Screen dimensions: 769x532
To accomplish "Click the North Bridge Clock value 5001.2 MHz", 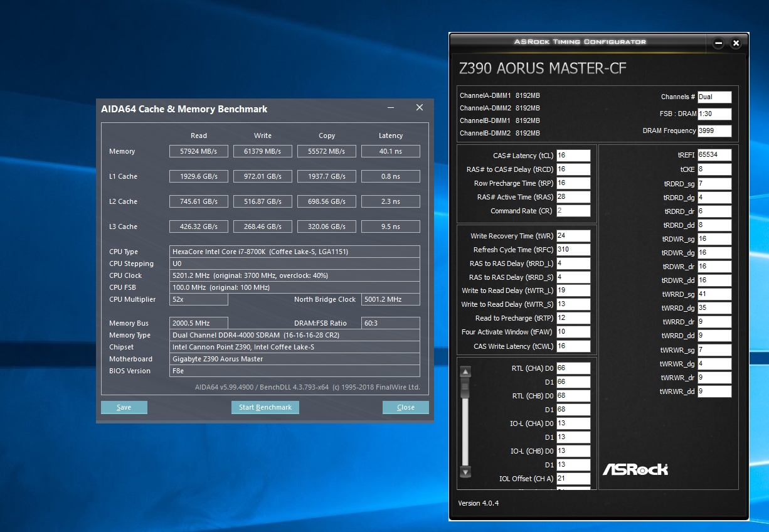I will click(x=391, y=299).
